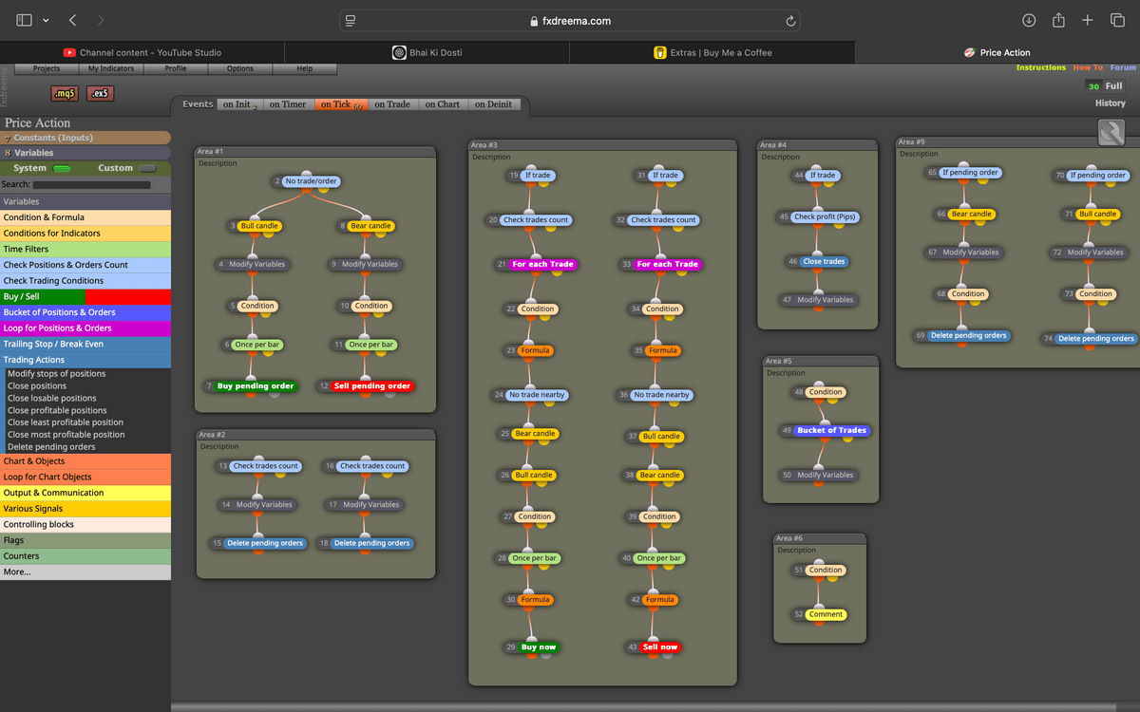The height and width of the screenshot is (712, 1140).
Task: Select the Delete pending orders action
Action: [51, 447]
